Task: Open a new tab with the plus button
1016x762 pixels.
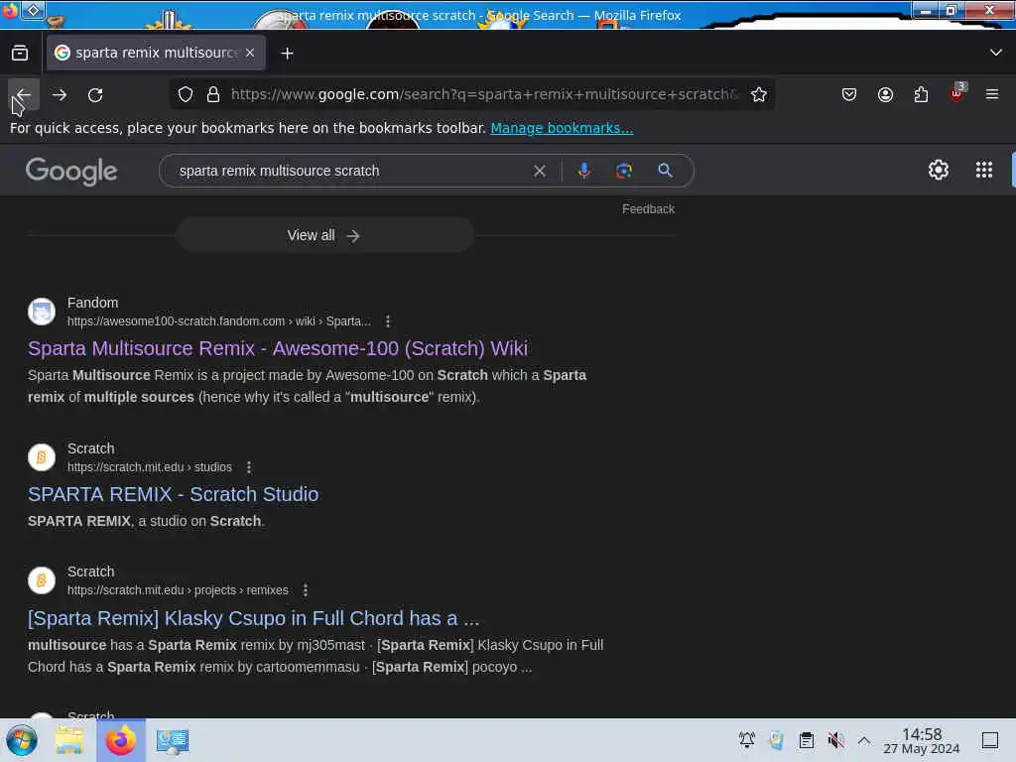Action: [287, 54]
